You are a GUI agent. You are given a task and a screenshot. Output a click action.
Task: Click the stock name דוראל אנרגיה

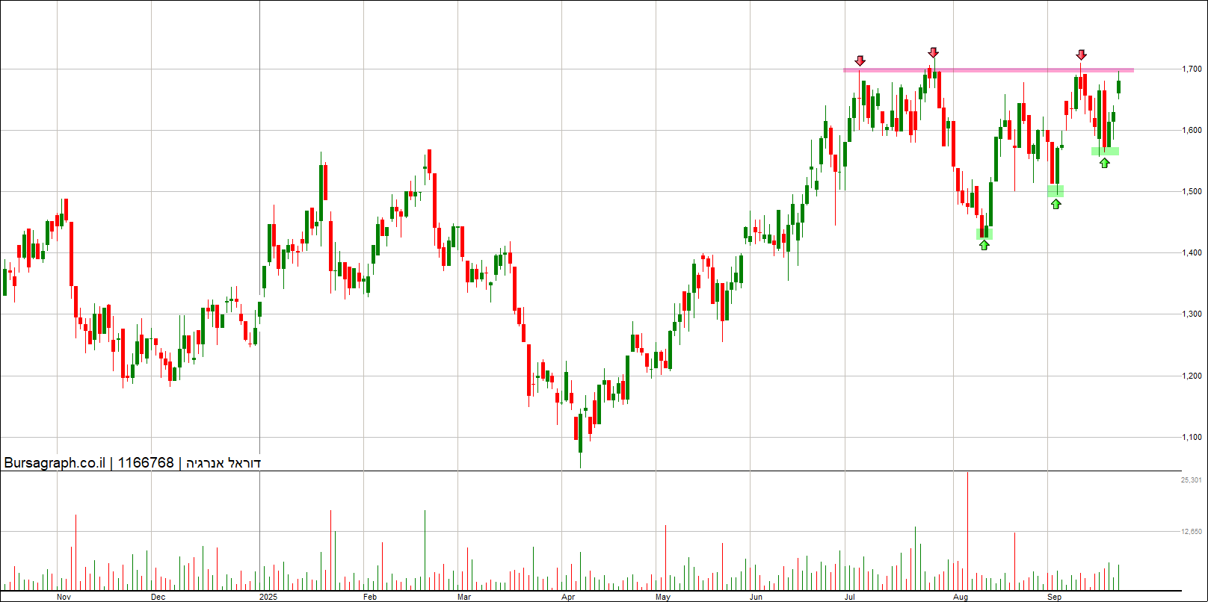224,463
